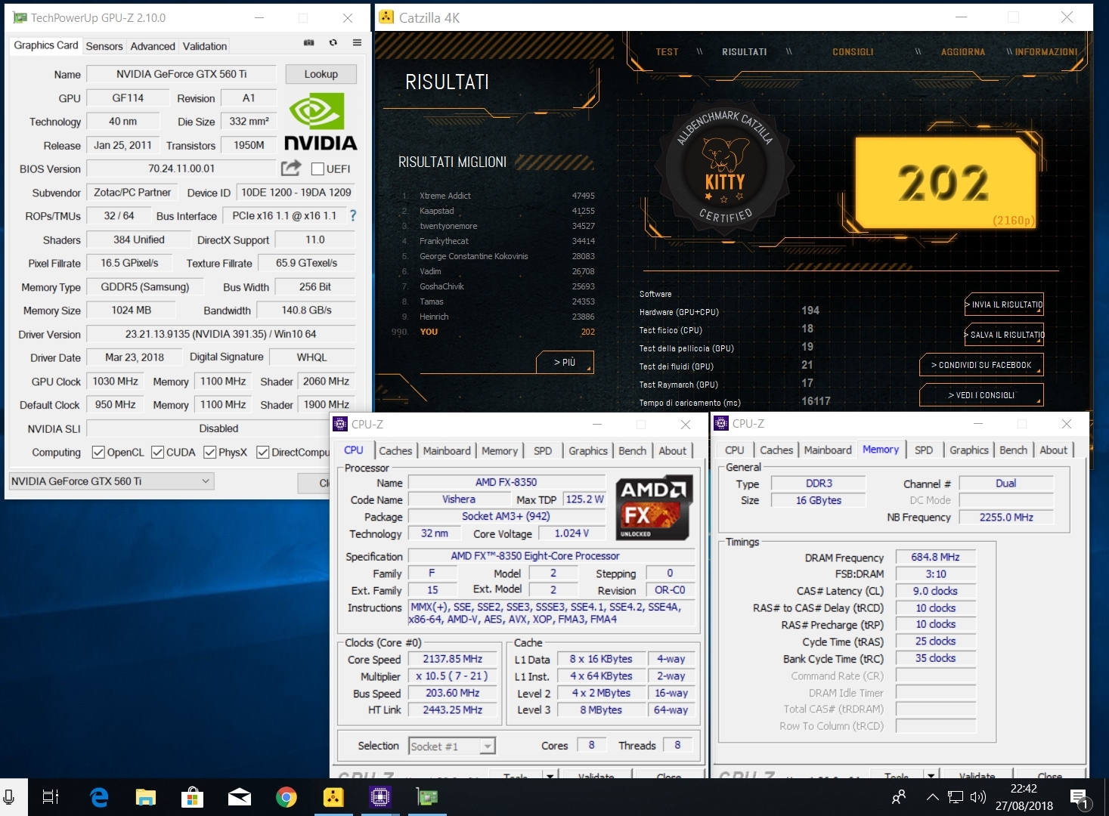The image size is (1109, 816).
Task: Click the GPU-Z refresh icon
Action: 333,42
